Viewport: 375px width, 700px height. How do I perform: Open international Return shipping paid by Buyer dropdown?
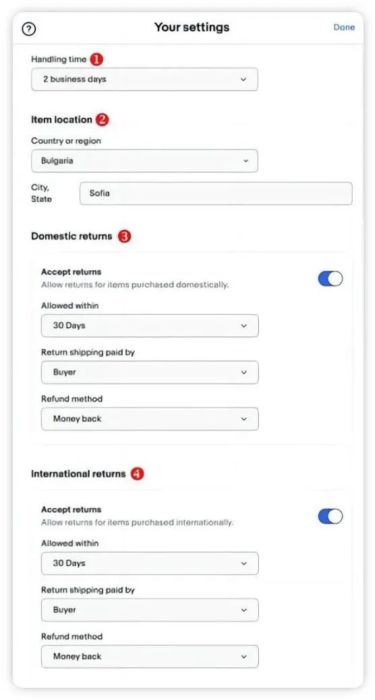150,610
